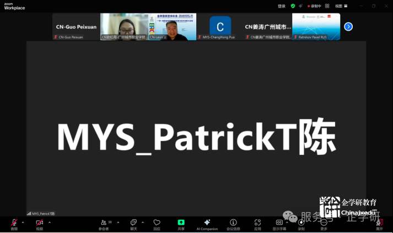Screen dimensions: 393x233
Task: Expand audio options arrow beside microphone
Action: (x=23, y=222)
